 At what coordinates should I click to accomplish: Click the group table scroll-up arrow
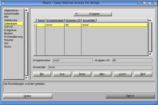click(x=150, y=20)
